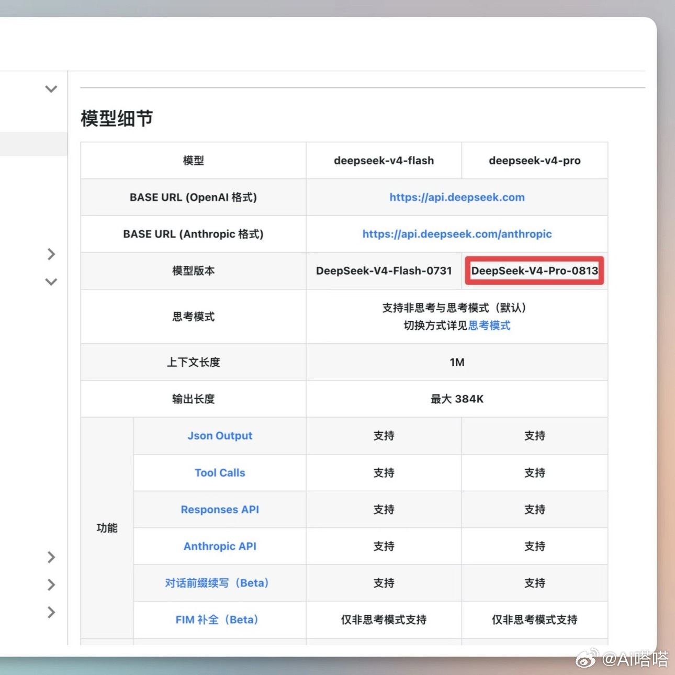Select the highlighted item in the left sidebar
The height and width of the screenshot is (675, 675).
[x=33, y=144]
